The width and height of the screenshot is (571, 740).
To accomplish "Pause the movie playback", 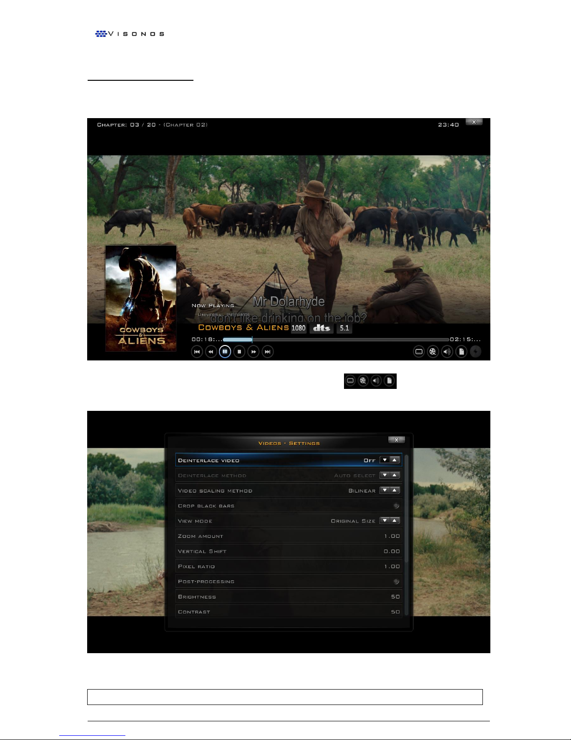I will pos(225,352).
